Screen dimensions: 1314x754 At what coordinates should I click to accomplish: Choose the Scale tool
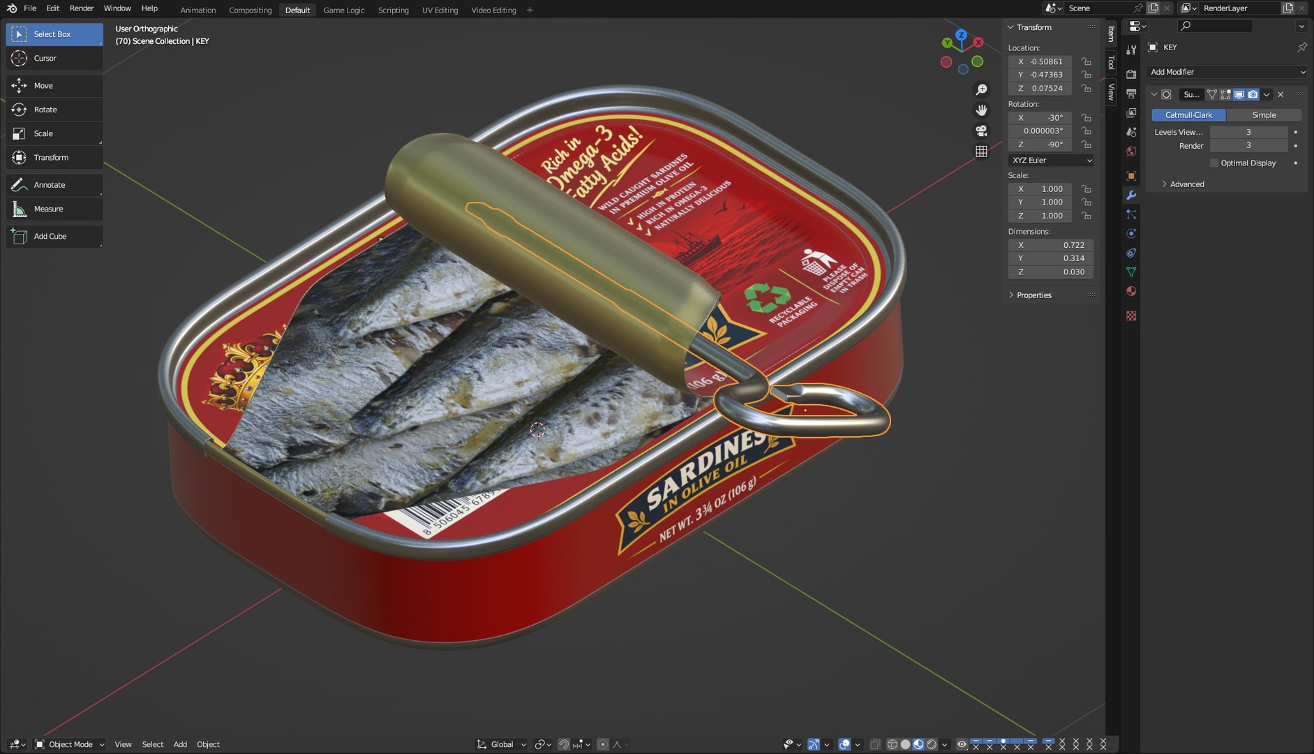(54, 133)
